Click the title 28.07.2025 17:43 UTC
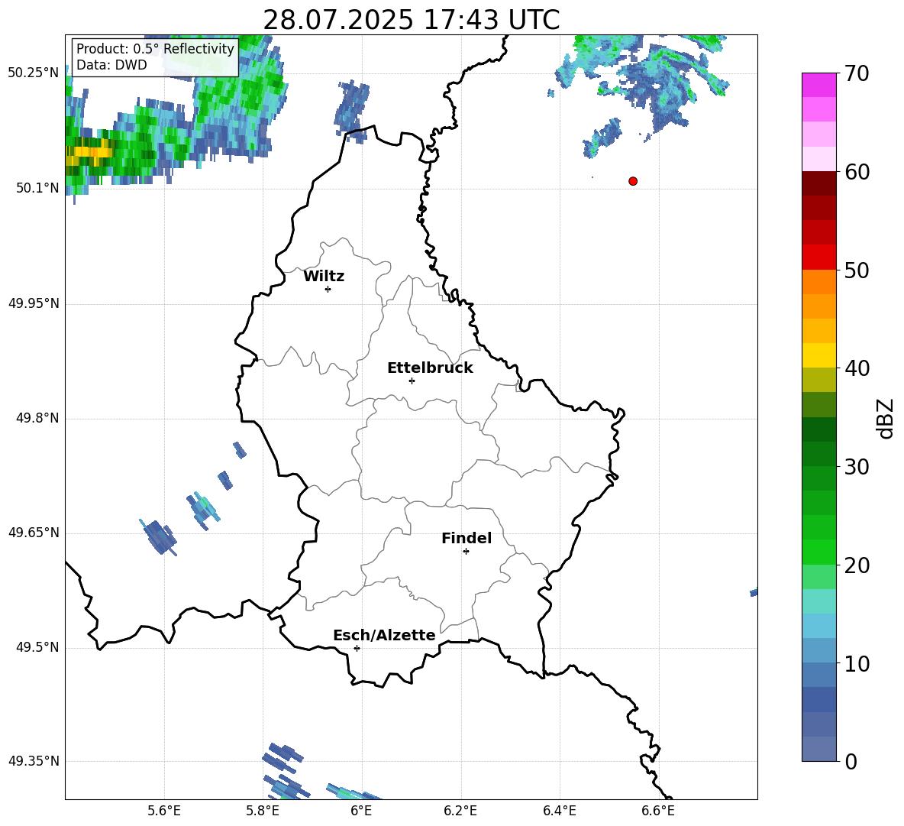 pos(411,20)
